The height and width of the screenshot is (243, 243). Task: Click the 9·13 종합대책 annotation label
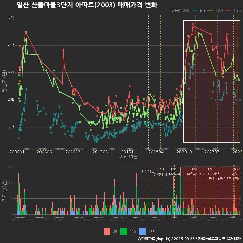tap(160, 172)
